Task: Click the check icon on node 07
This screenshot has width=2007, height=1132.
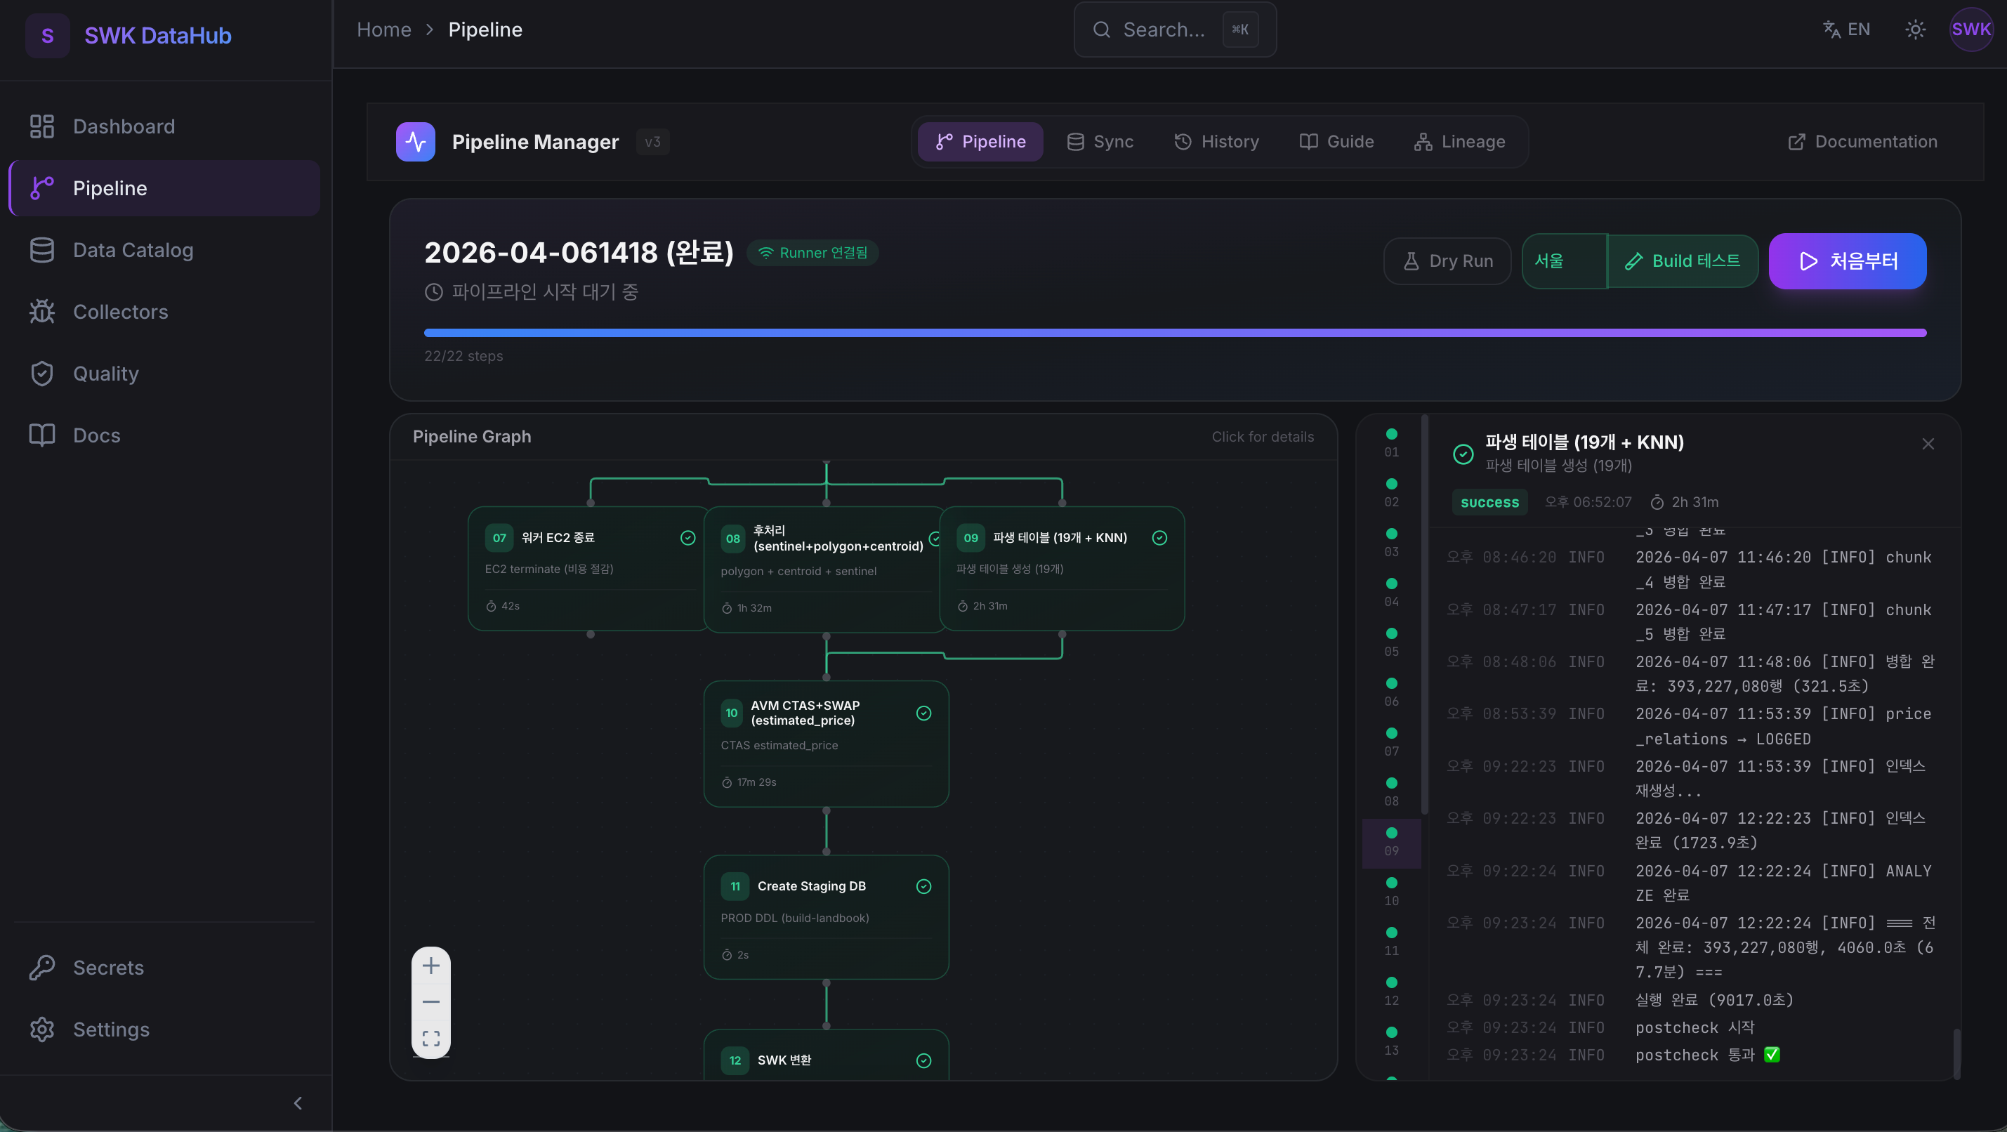Action: click(x=688, y=538)
